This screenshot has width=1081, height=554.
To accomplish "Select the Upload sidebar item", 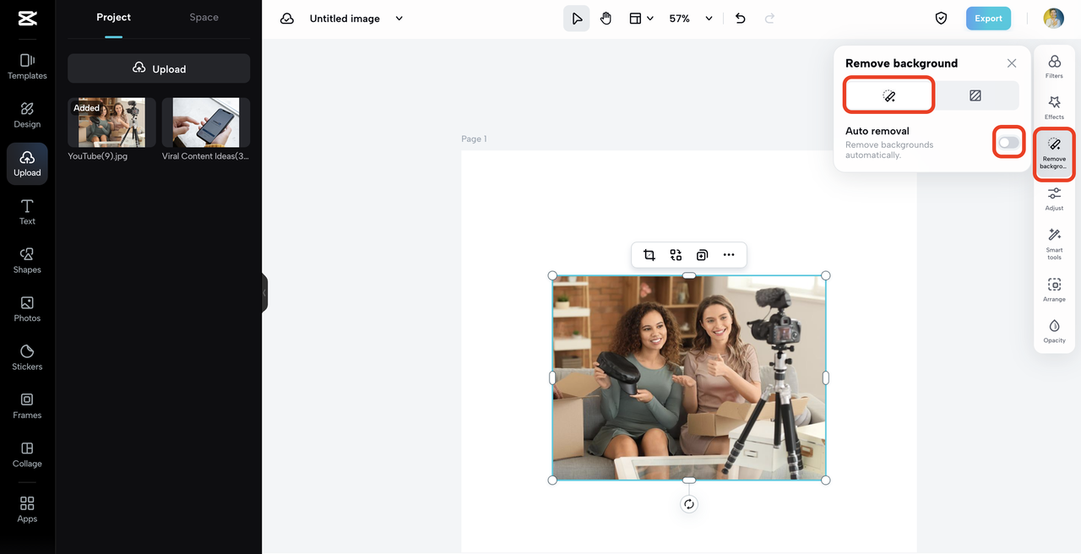I will 27,164.
